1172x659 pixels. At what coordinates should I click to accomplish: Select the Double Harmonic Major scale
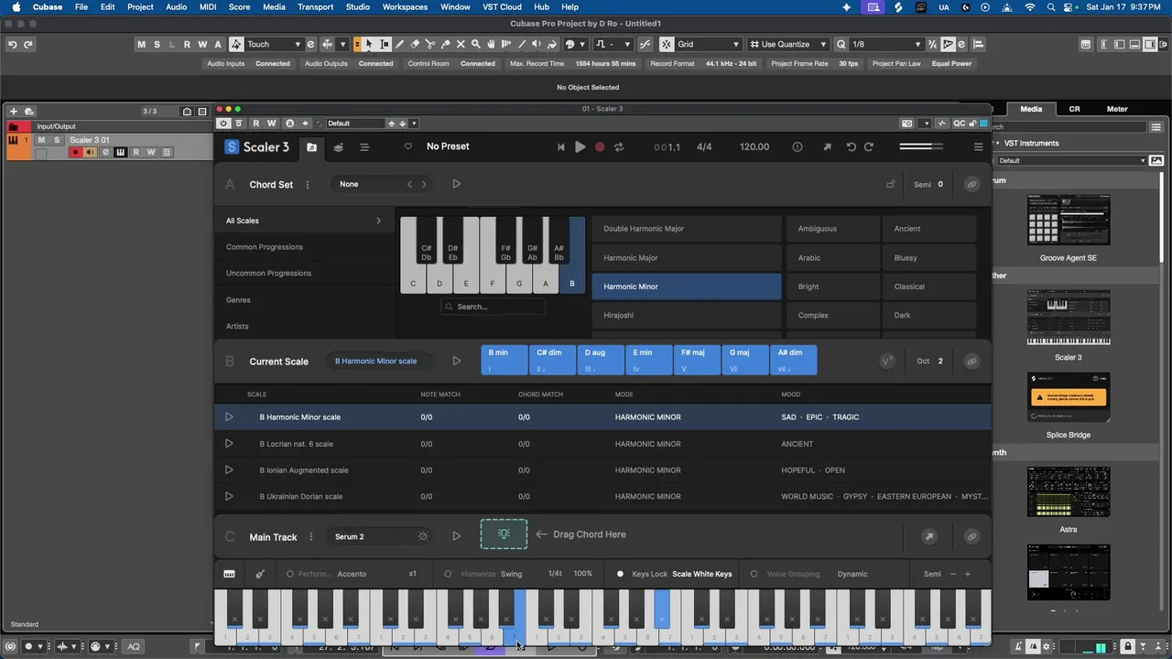tap(687, 229)
